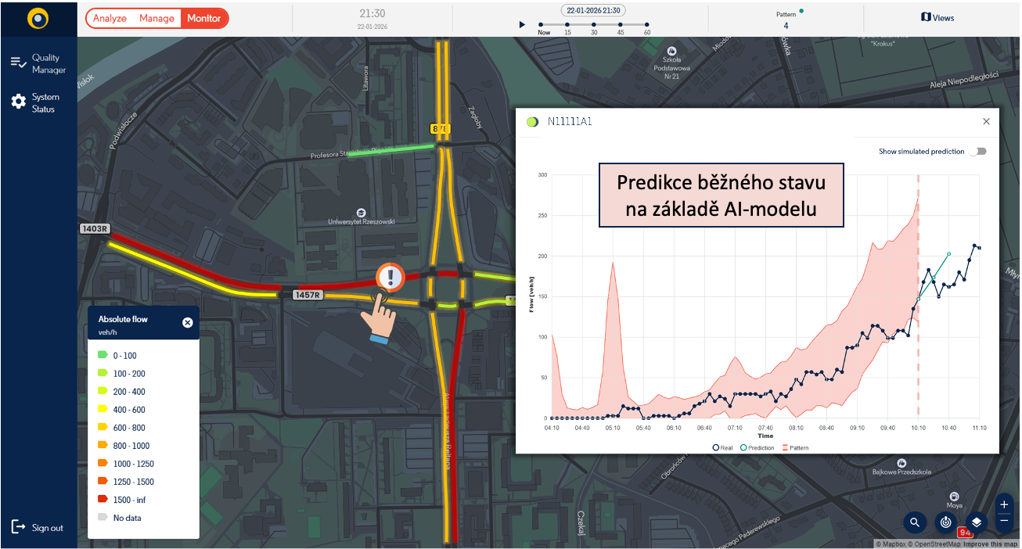1022x549 pixels.
Task: Close the Absolute flow legend
Action: pyautogui.click(x=187, y=322)
